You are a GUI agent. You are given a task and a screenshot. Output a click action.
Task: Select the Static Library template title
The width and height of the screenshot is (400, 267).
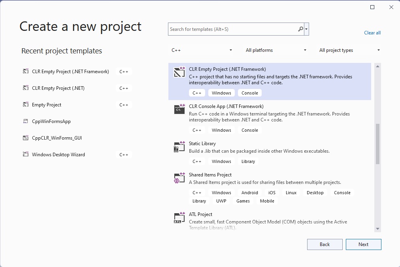click(x=202, y=144)
